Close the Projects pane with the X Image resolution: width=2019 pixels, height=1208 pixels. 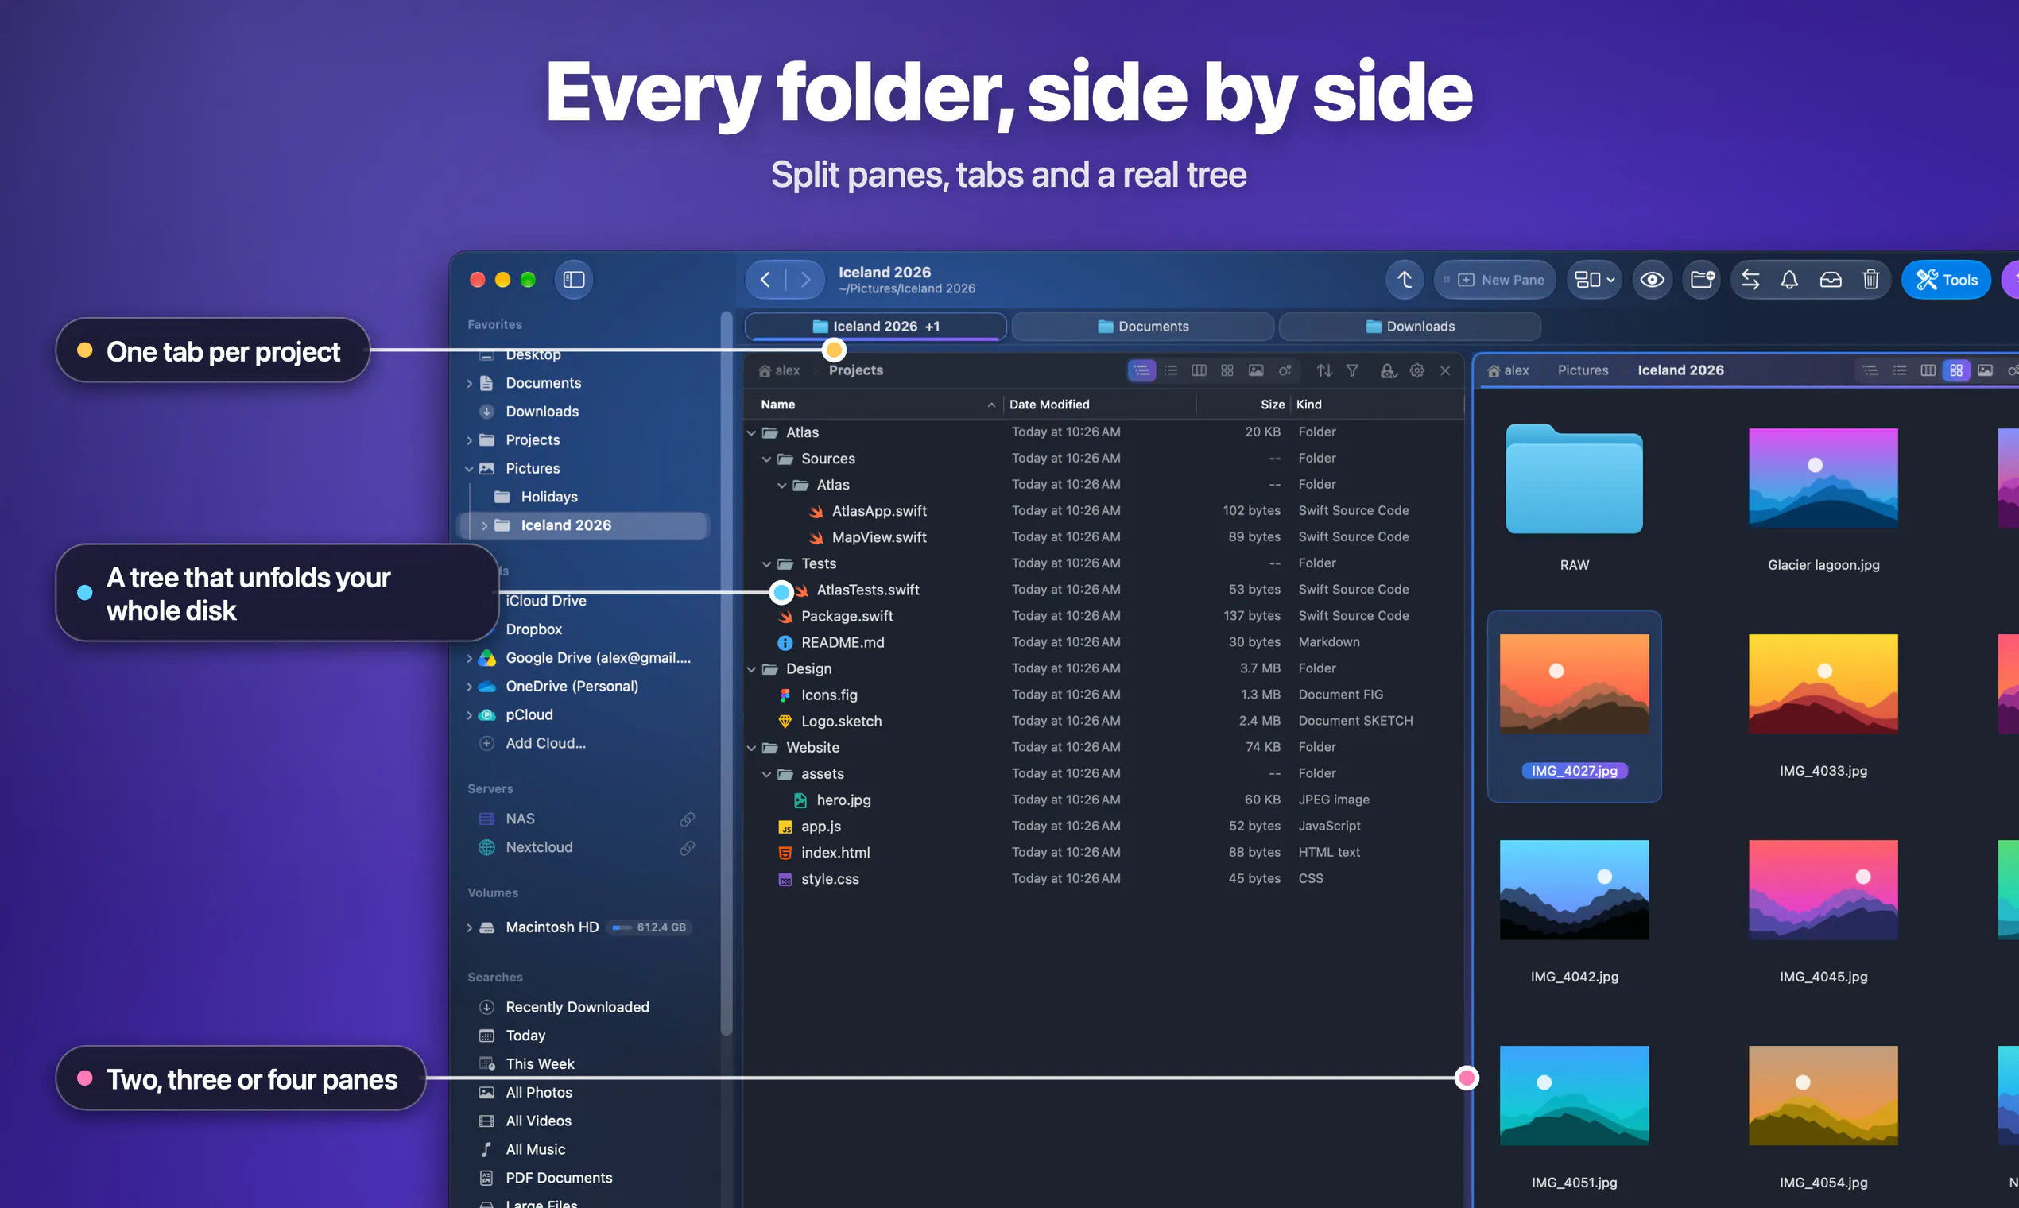tap(1445, 370)
